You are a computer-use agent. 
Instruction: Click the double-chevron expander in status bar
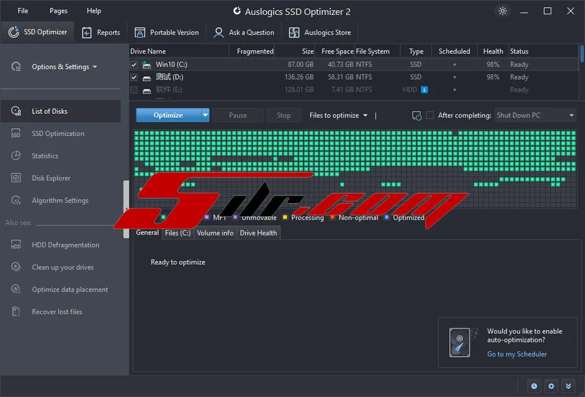pyautogui.click(x=568, y=386)
